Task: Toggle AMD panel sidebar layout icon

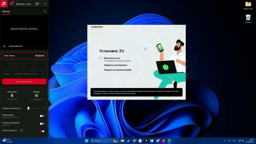Action: coord(37,4)
